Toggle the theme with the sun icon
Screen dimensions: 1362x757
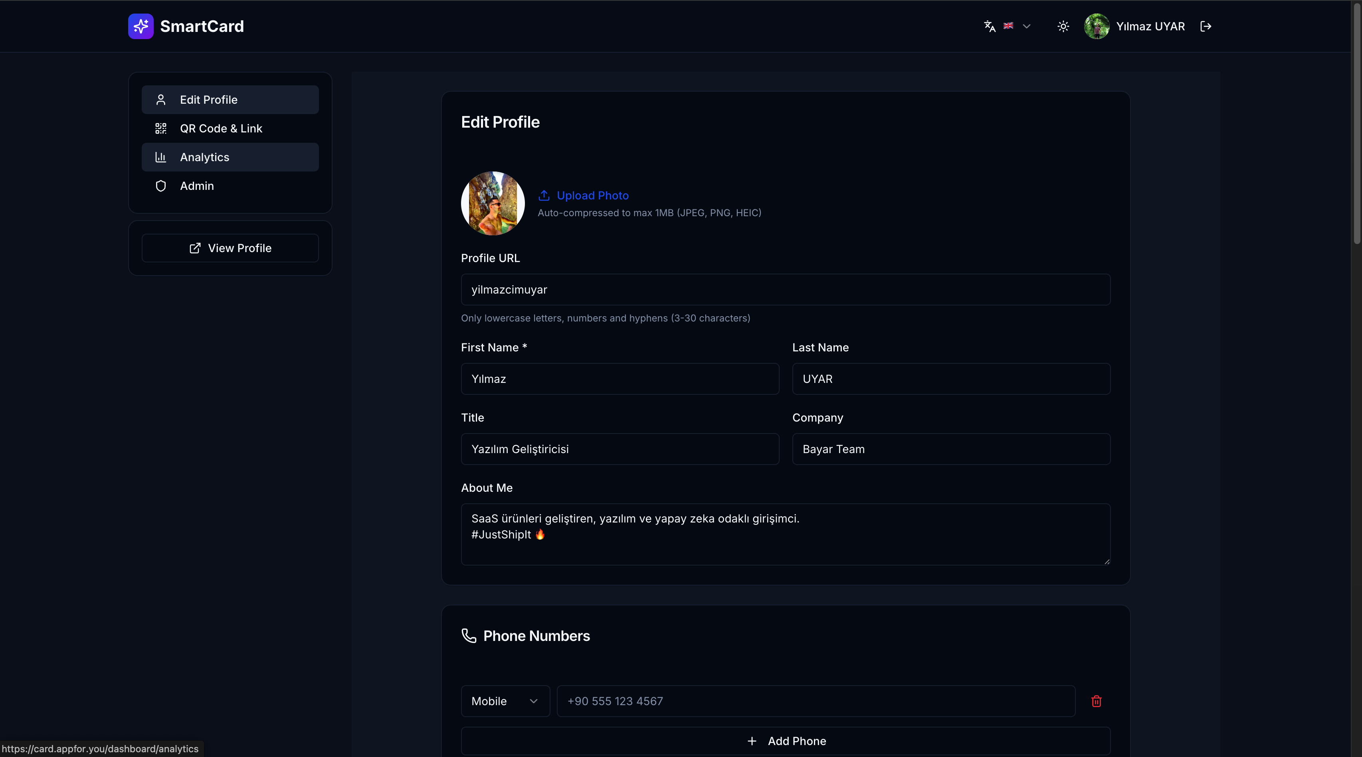coord(1063,26)
